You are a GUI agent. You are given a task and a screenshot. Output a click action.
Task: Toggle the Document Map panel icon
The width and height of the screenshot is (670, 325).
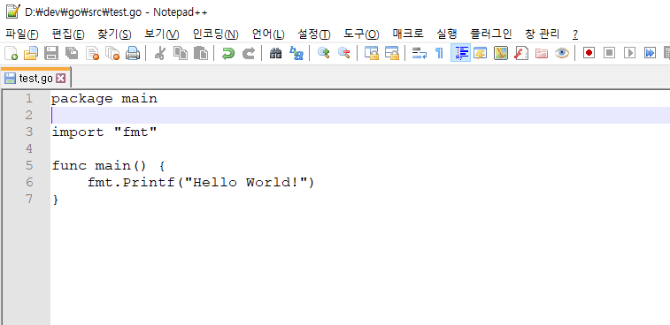(x=501, y=53)
